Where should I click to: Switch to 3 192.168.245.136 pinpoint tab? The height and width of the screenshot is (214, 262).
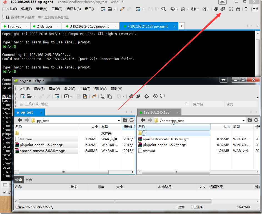coord(90,26)
